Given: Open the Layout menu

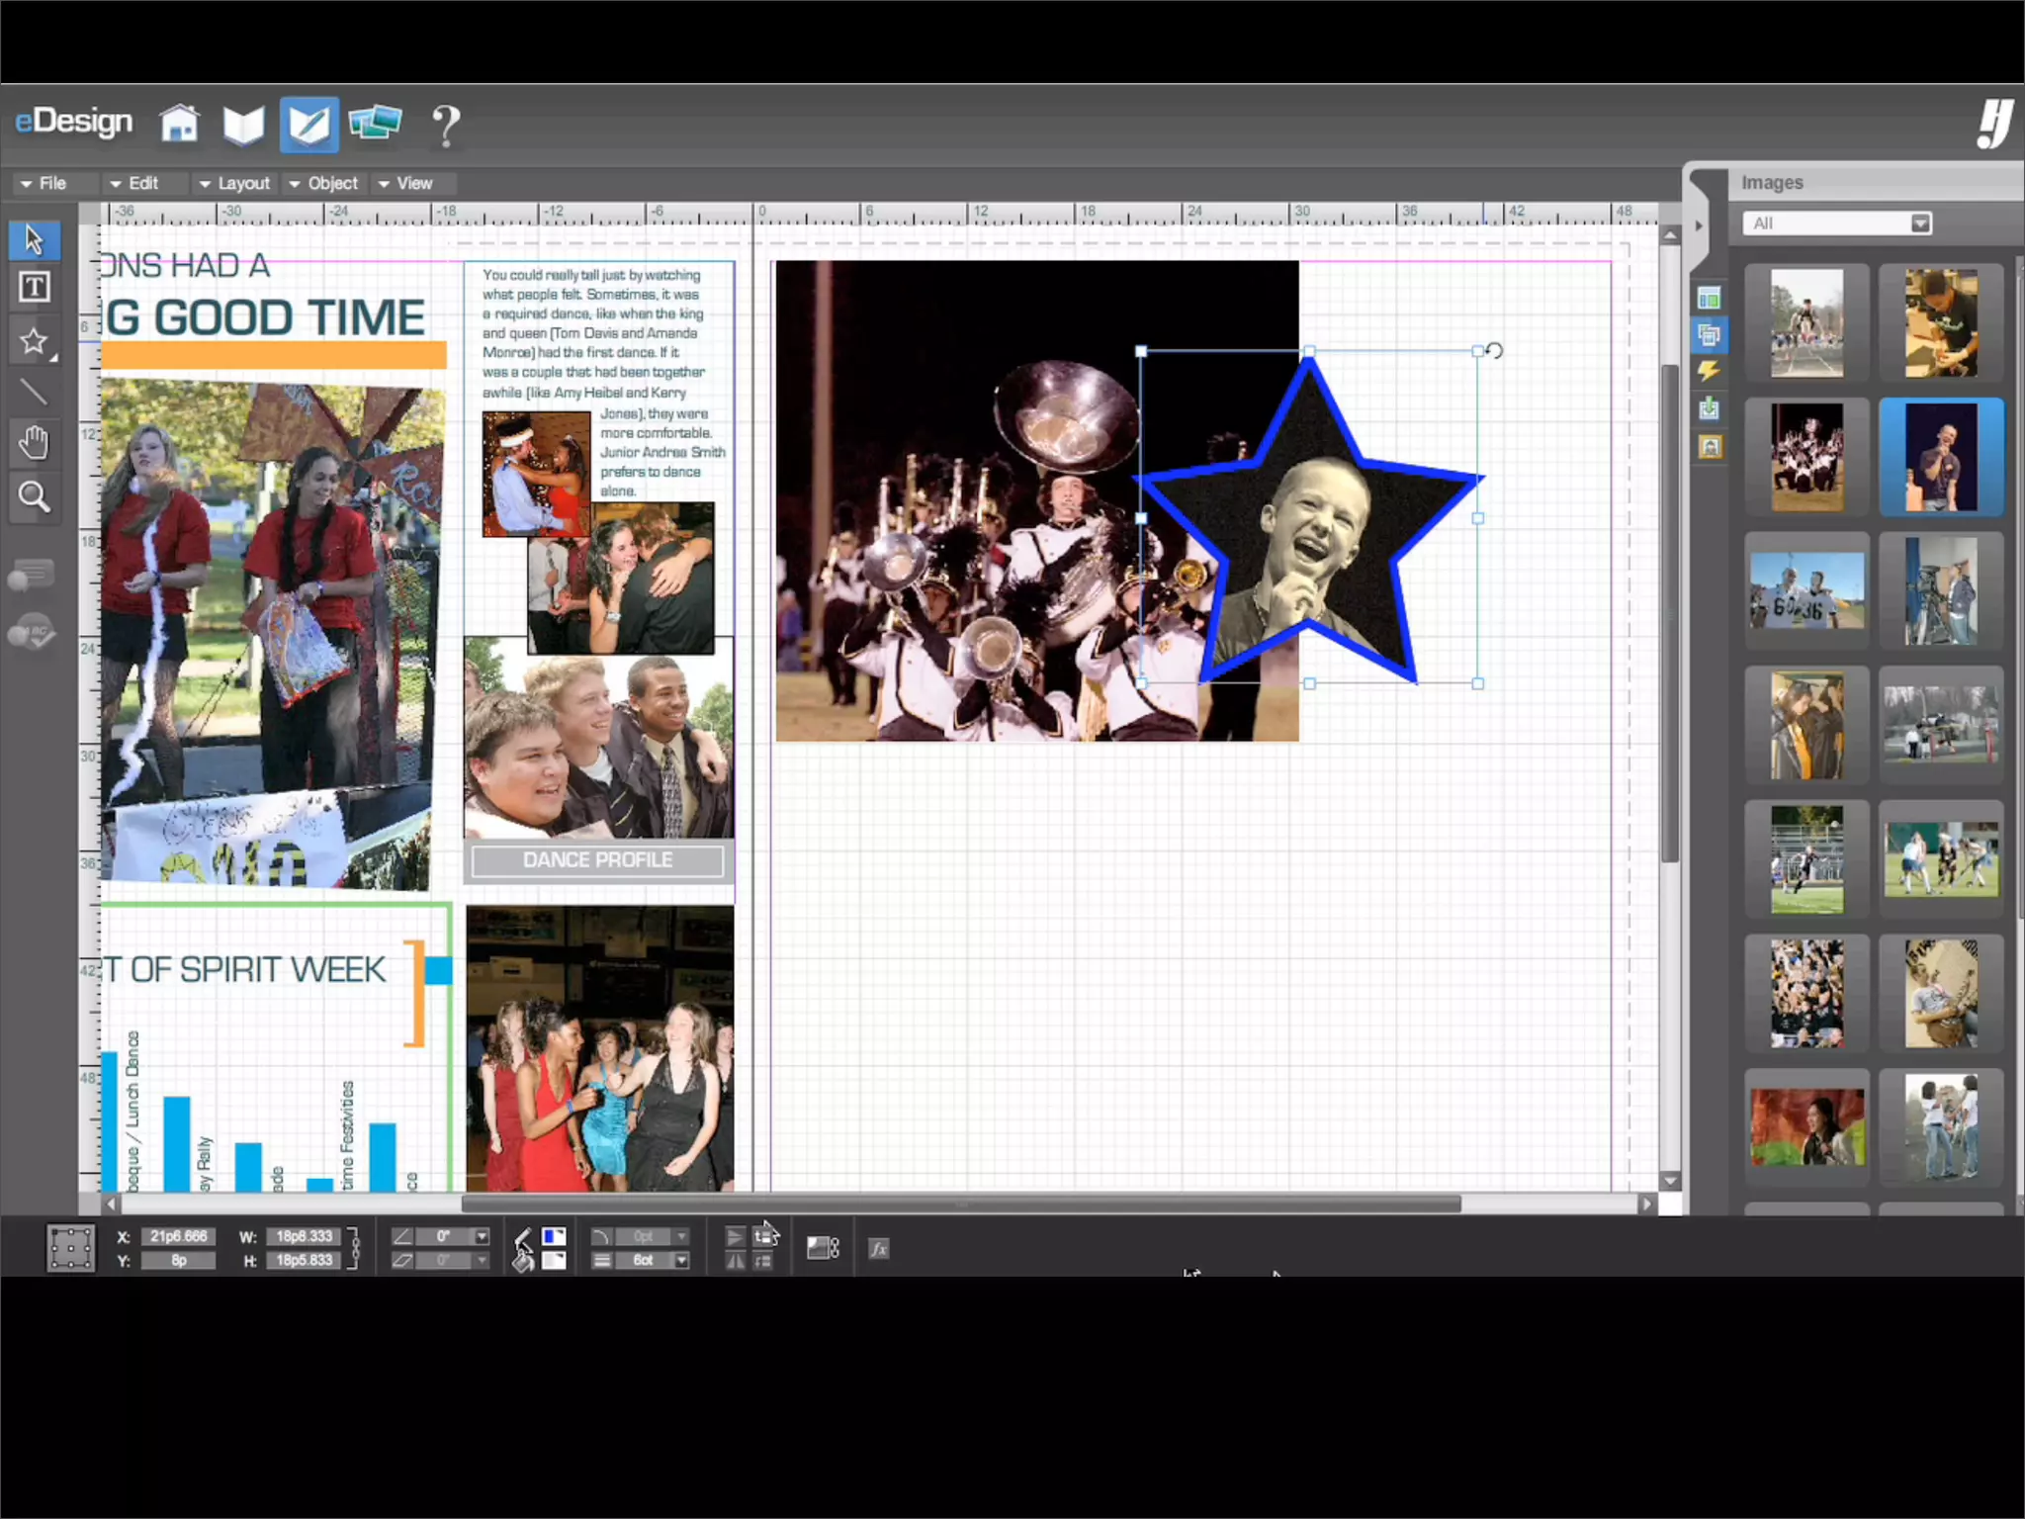Looking at the screenshot, I should click(234, 184).
